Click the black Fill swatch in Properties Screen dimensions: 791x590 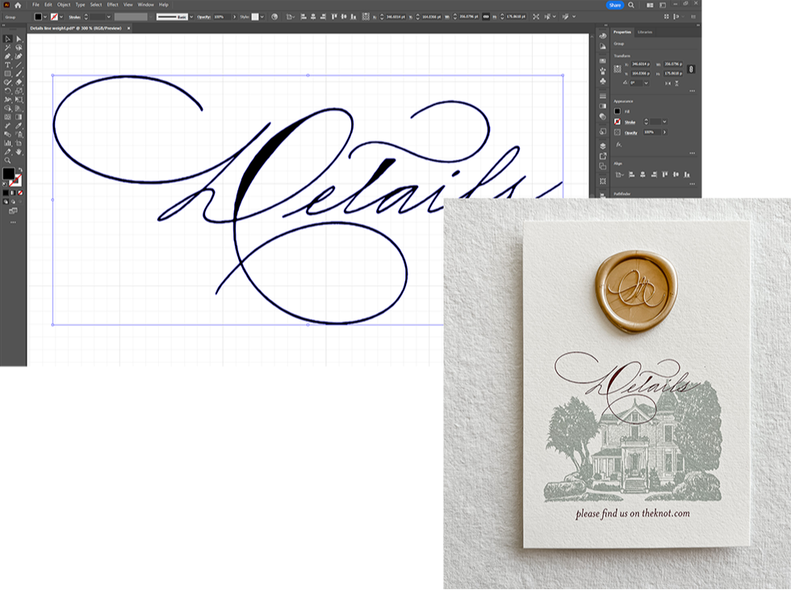point(617,111)
